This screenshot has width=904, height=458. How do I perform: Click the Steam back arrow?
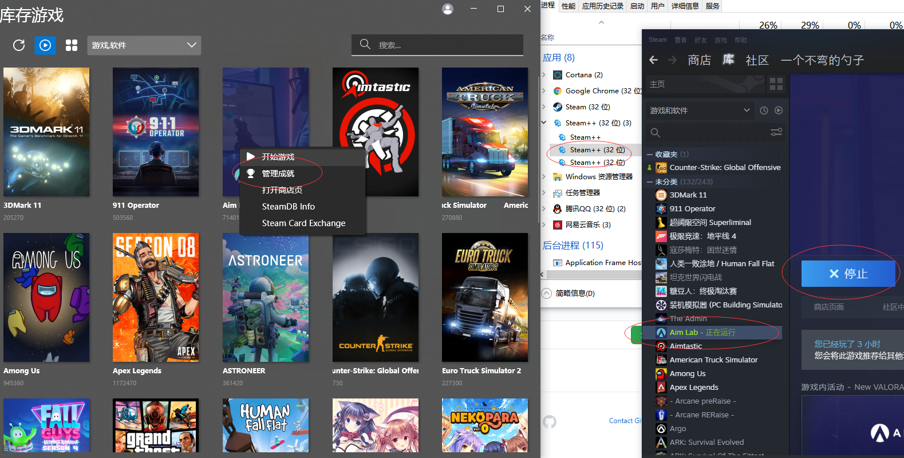pyautogui.click(x=654, y=60)
